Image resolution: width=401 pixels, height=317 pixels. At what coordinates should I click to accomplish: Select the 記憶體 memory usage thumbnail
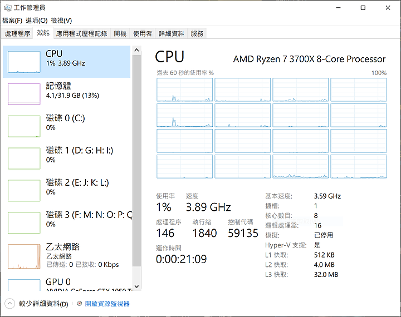(x=24, y=94)
